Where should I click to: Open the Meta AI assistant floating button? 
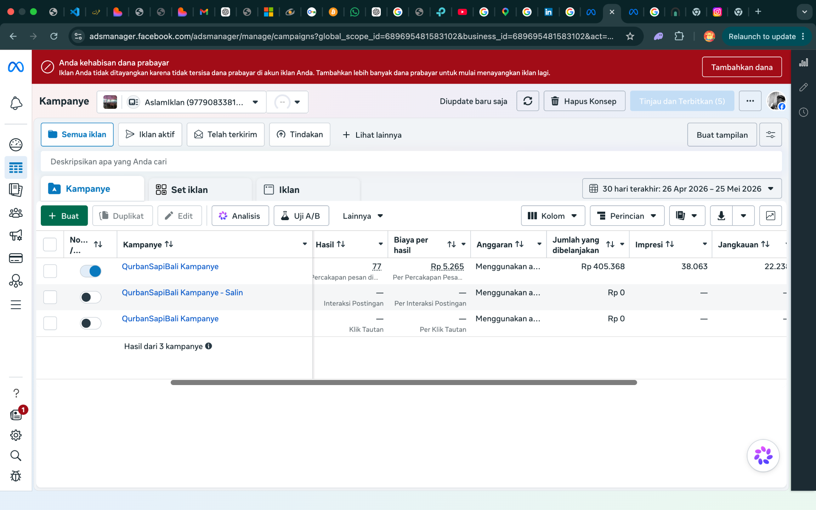tap(763, 456)
